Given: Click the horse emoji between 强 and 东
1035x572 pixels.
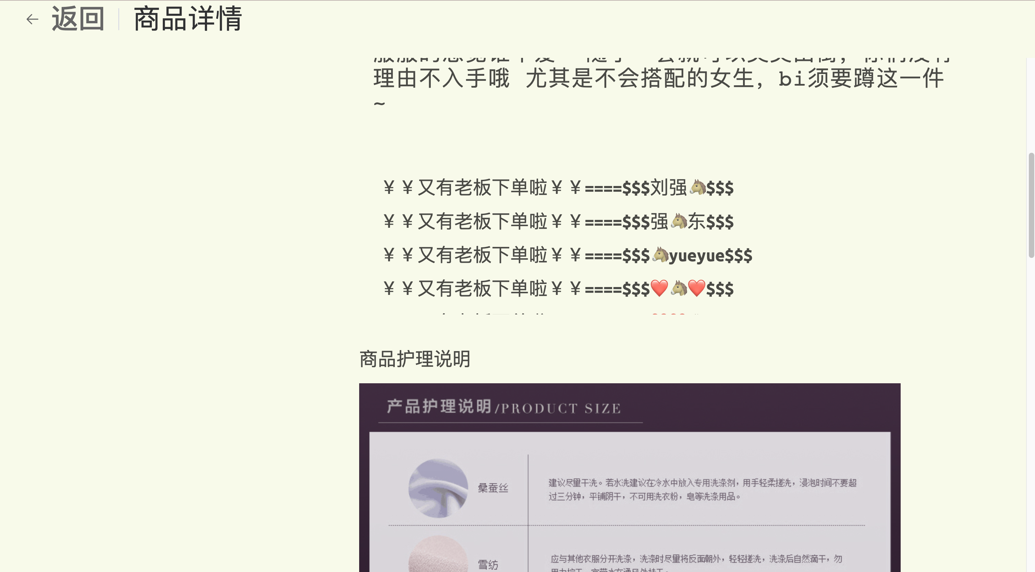Looking at the screenshot, I should click(679, 221).
